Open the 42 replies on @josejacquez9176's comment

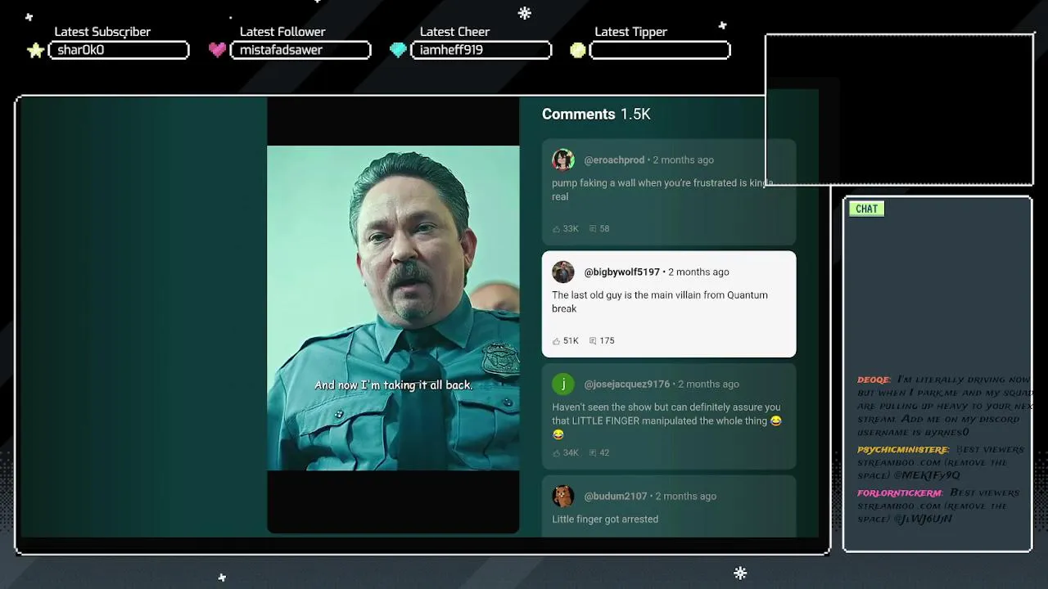pos(599,453)
